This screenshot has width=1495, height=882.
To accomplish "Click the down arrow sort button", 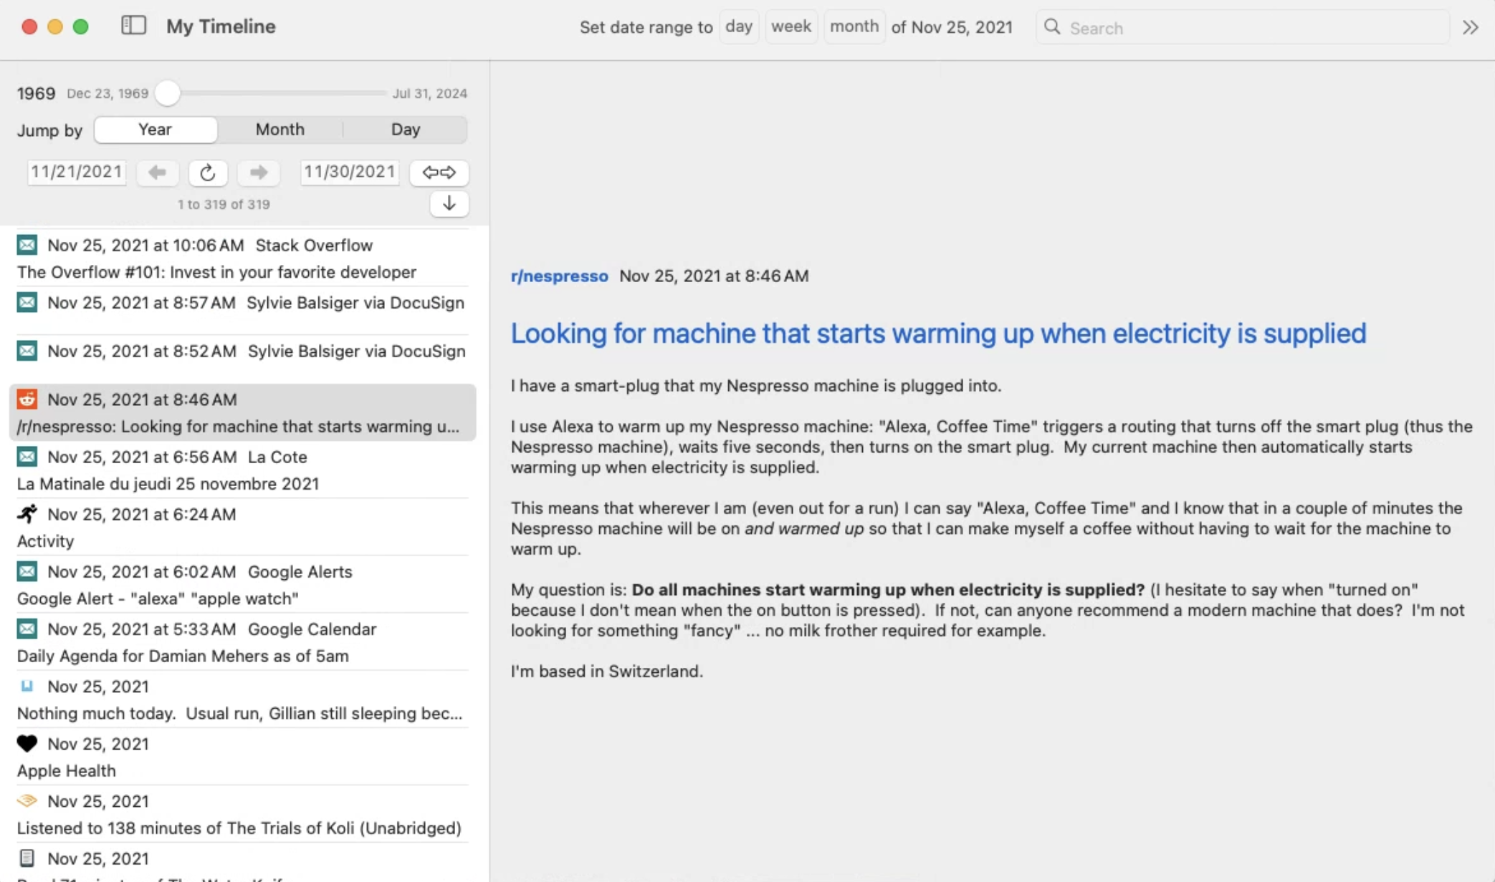I will (449, 204).
